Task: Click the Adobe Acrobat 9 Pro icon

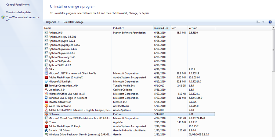Action: tap(46, 110)
